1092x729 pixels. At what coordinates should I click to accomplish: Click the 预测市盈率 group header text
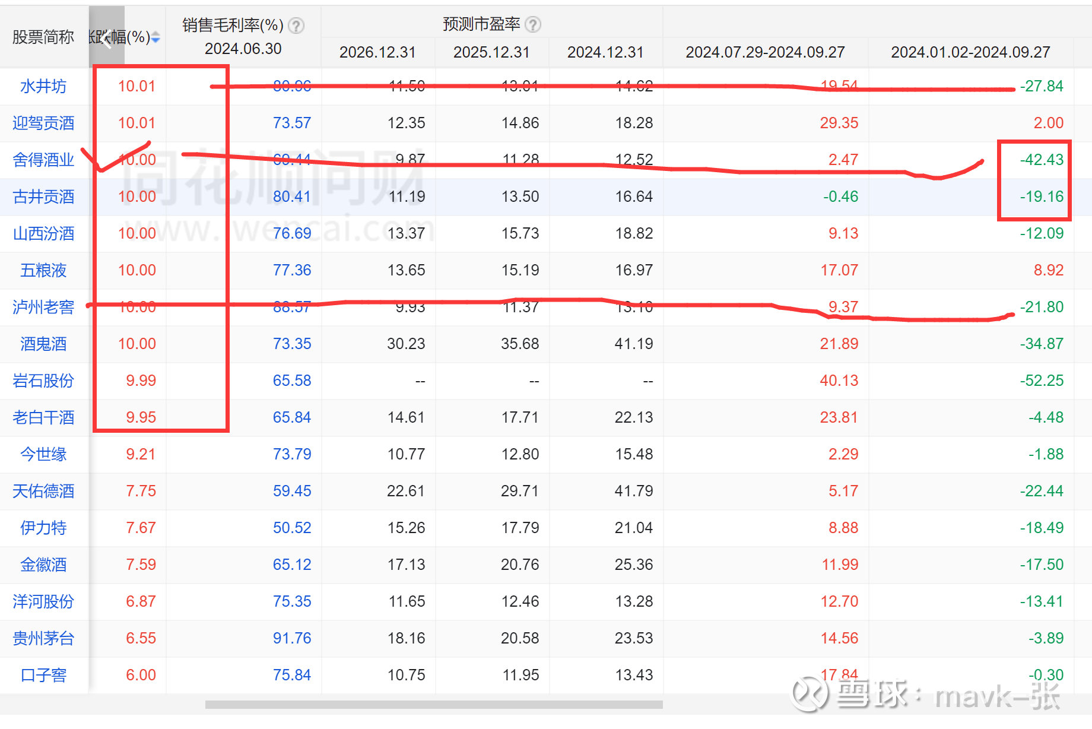click(x=481, y=24)
